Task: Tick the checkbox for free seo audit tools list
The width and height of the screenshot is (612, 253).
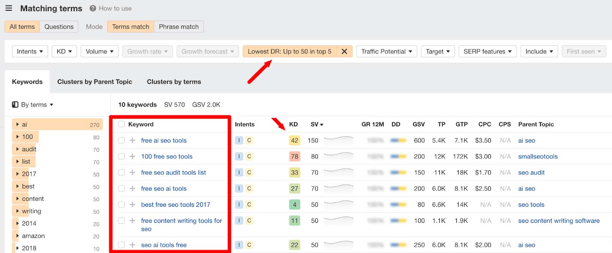Action: click(x=121, y=172)
